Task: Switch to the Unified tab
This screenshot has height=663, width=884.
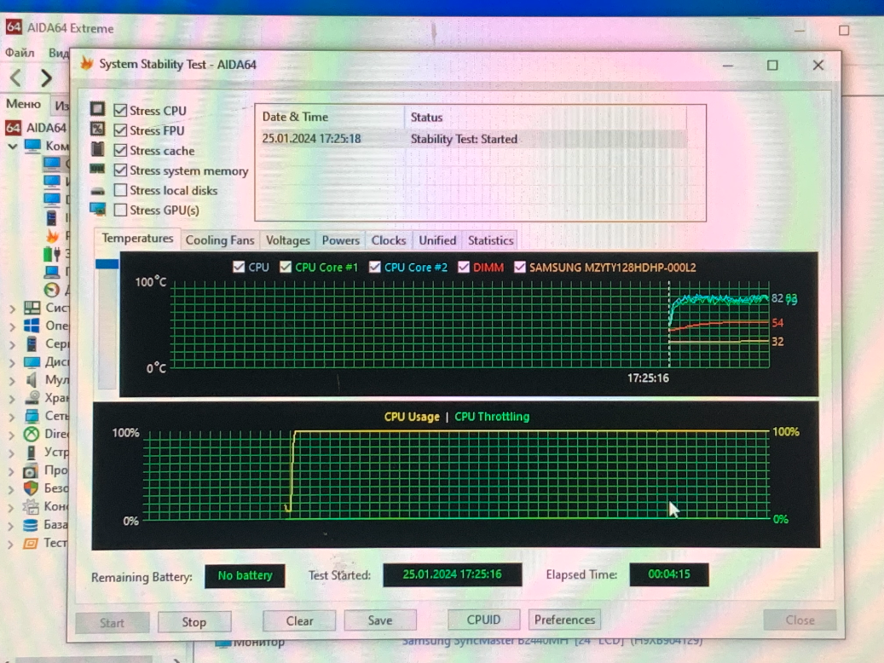Action: point(437,240)
